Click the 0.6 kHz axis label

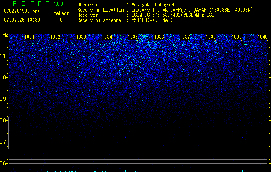[x=3, y=163]
